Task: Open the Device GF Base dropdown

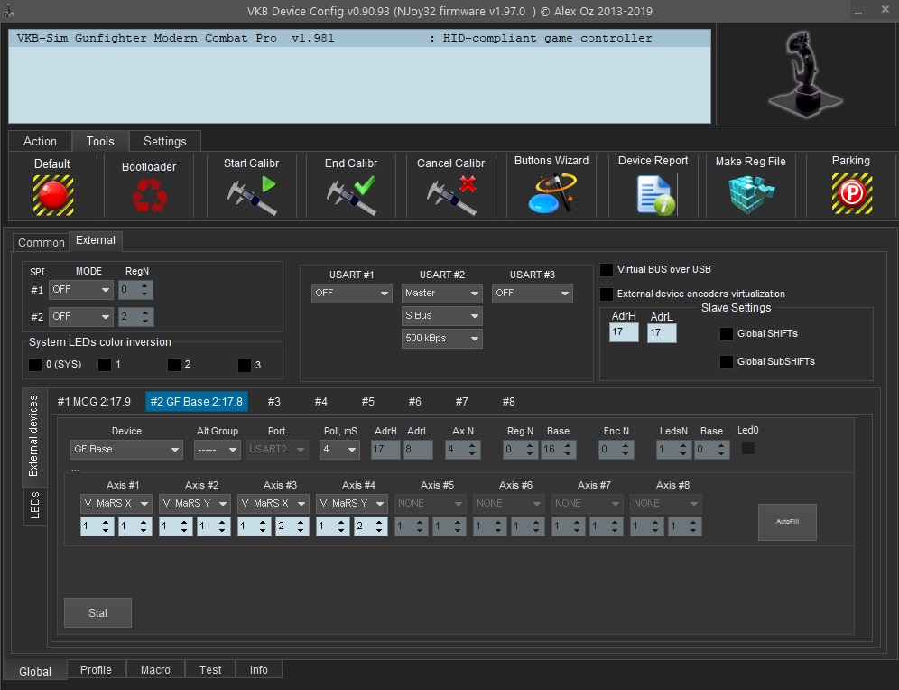Action: [126, 449]
